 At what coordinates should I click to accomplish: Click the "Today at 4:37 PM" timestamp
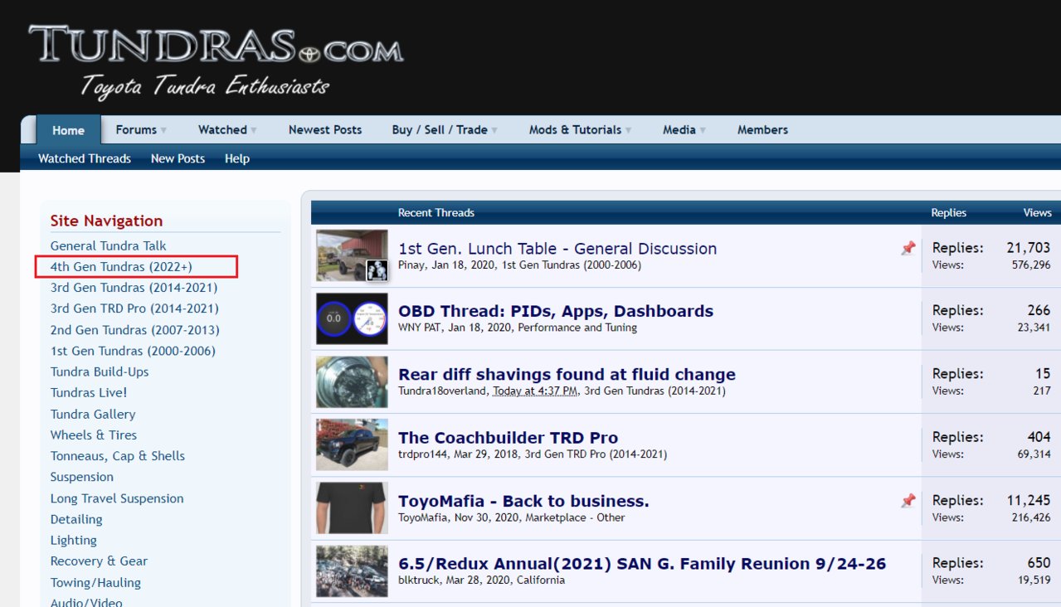(535, 391)
